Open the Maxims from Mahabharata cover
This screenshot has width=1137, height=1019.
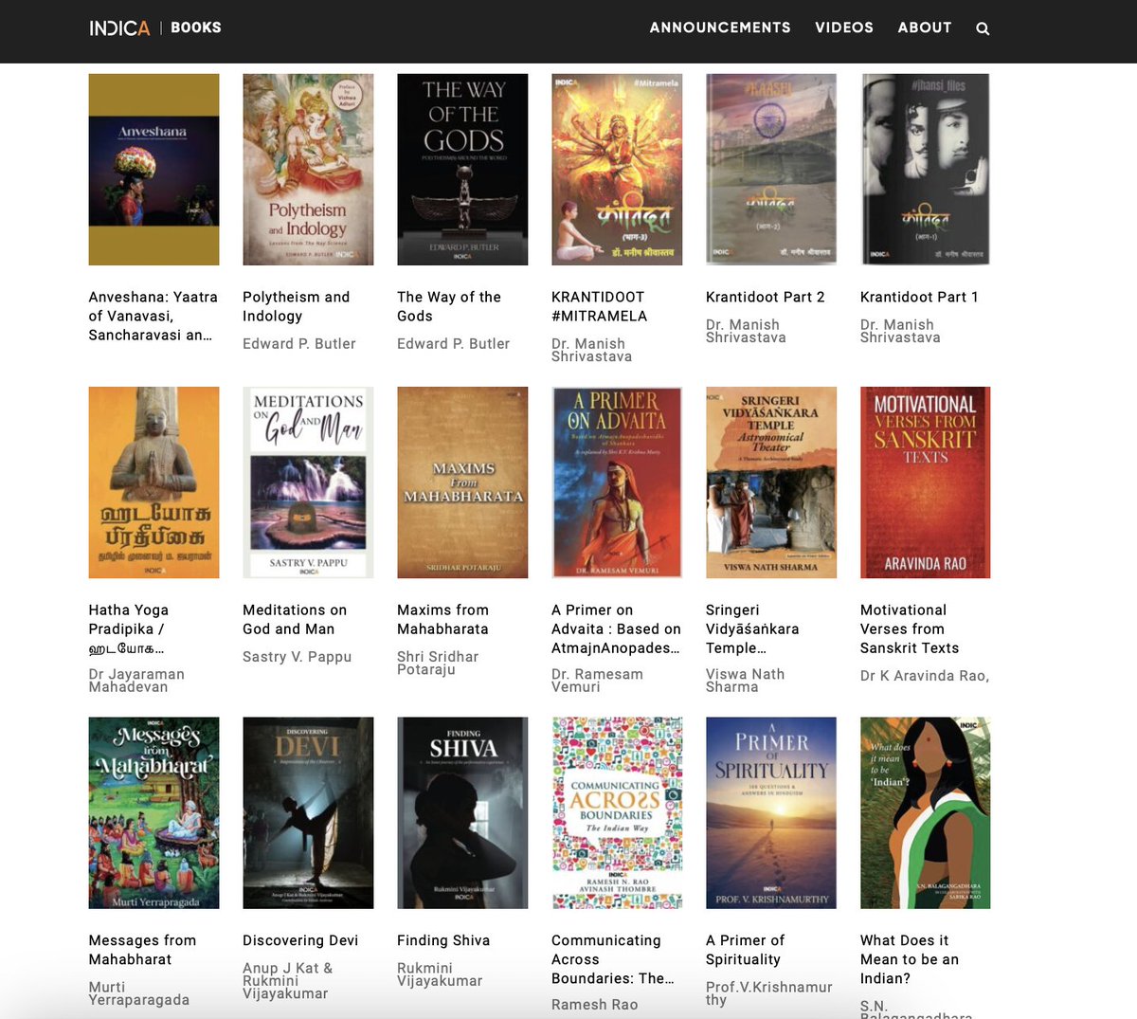[462, 482]
